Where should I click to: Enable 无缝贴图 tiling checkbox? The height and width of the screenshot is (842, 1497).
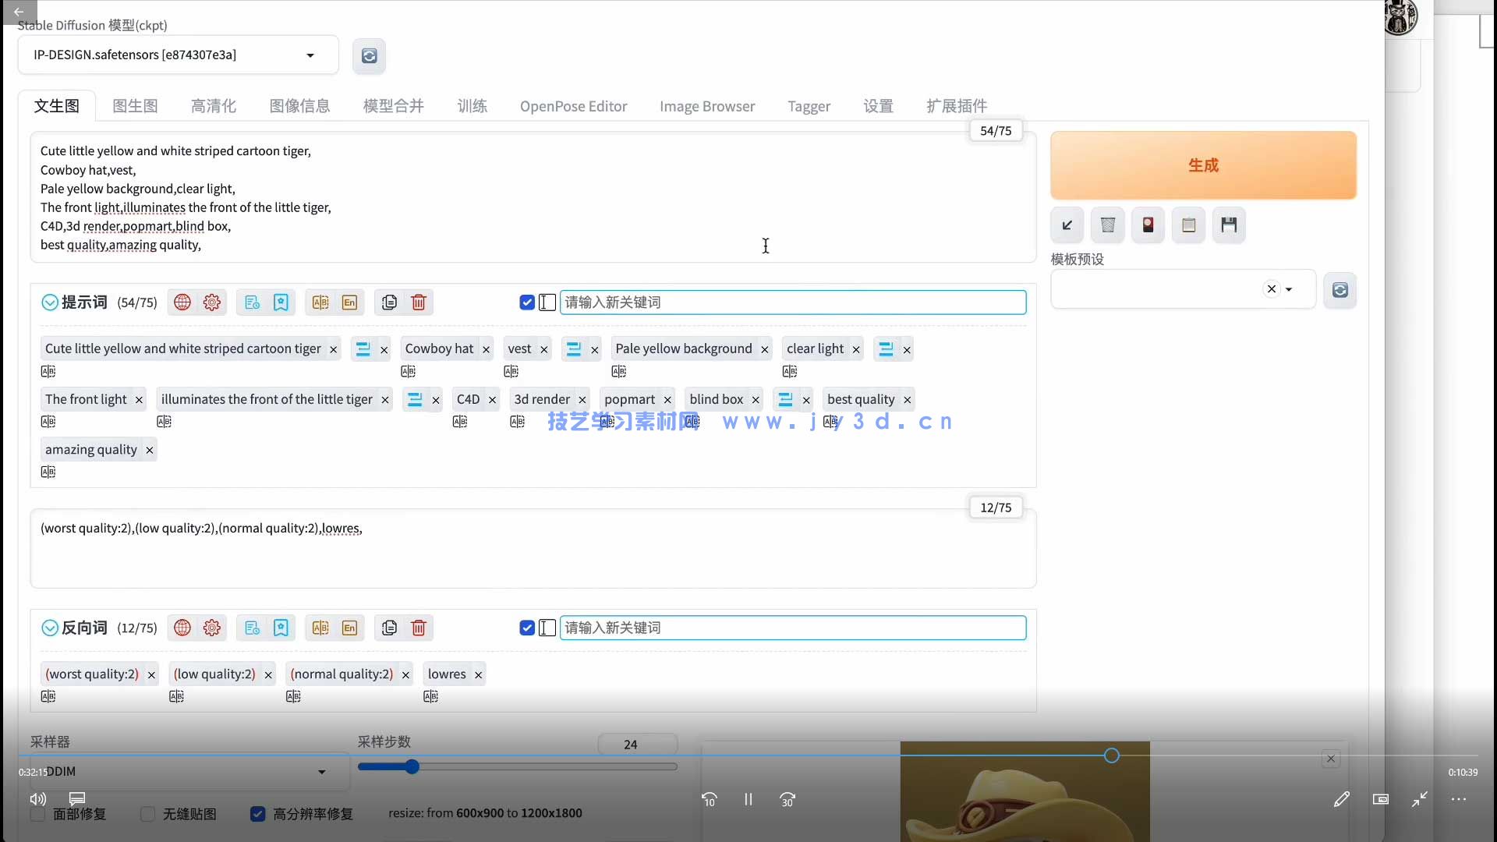point(147,815)
